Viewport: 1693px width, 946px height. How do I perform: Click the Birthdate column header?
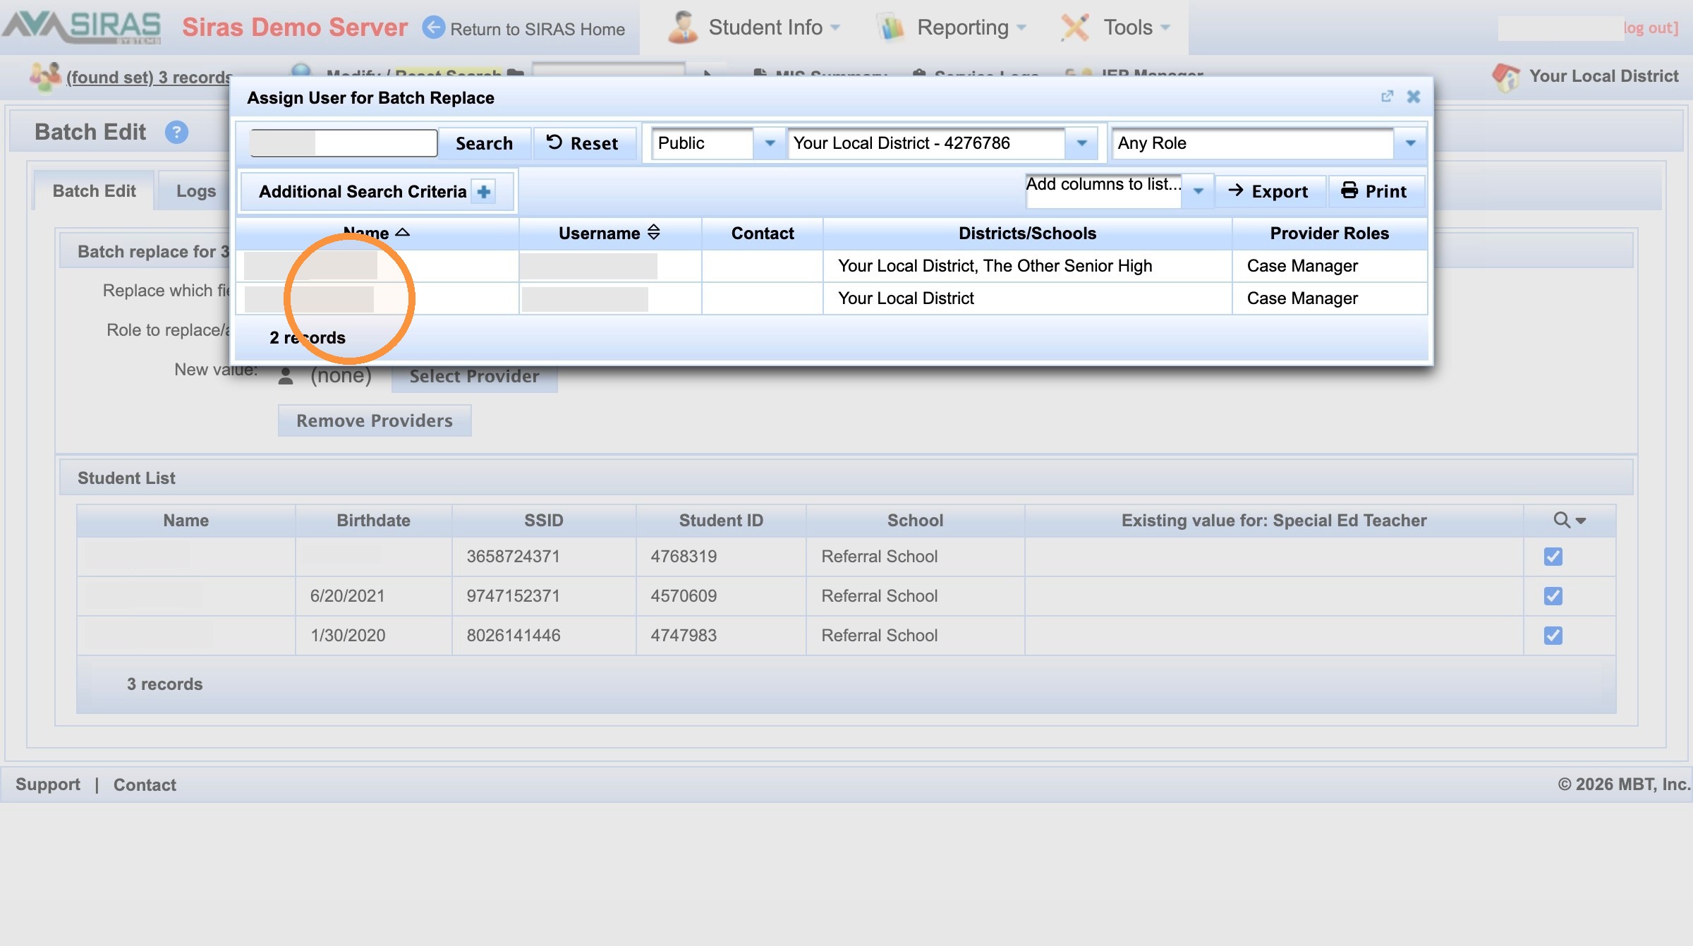[373, 521]
